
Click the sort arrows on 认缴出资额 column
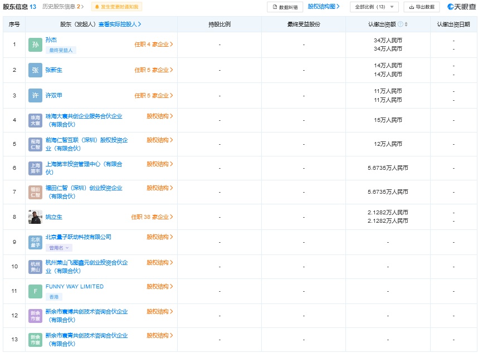pos(406,24)
